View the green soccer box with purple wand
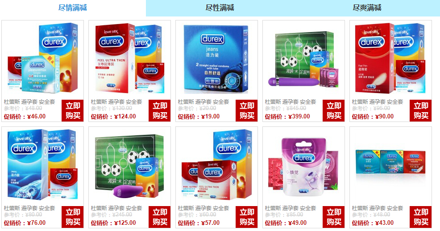The image size is (440, 231). point(303,59)
